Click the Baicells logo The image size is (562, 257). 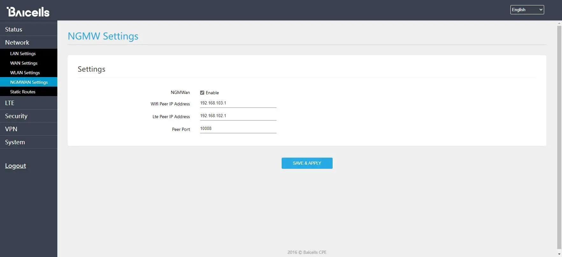pyautogui.click(x=28, y=11)
